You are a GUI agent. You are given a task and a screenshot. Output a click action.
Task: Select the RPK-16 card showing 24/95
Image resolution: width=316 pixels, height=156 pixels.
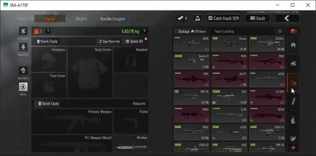coord(192,97)
